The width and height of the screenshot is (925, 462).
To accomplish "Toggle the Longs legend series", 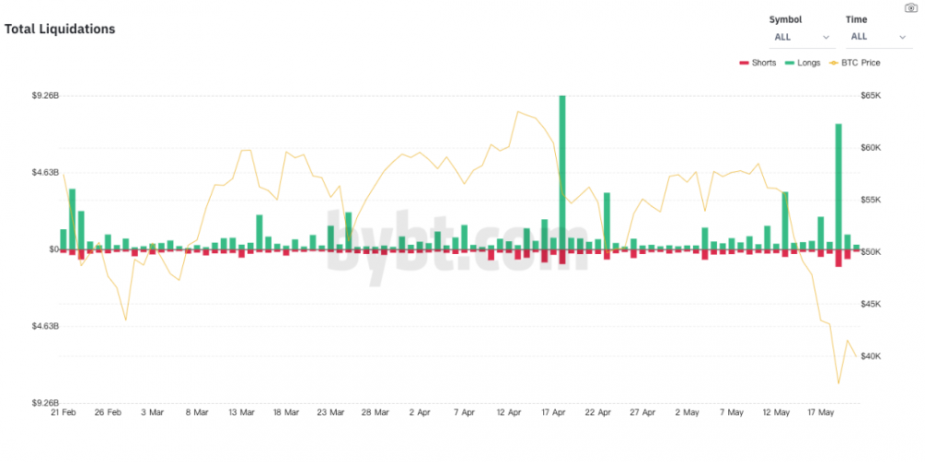I will 801,63.
